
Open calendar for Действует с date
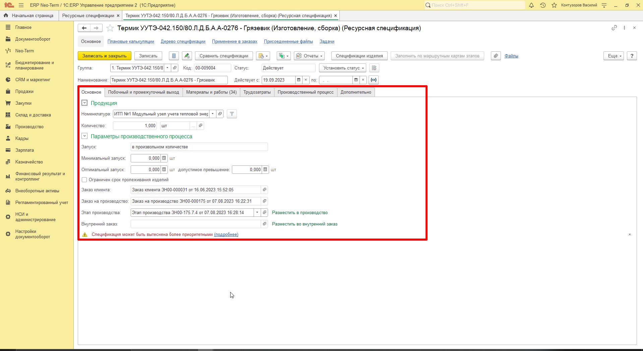pos(299,80)
